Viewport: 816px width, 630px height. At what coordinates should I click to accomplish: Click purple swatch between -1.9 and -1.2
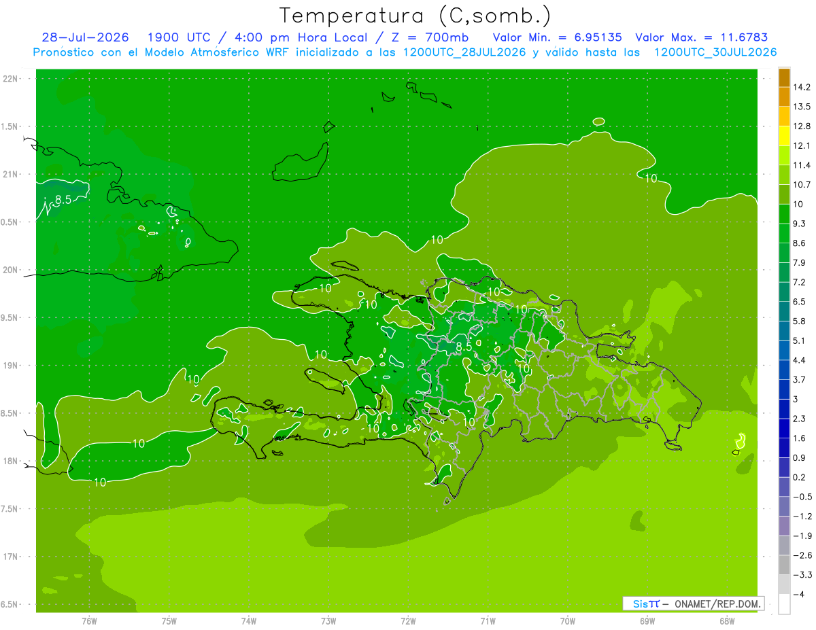784,525
